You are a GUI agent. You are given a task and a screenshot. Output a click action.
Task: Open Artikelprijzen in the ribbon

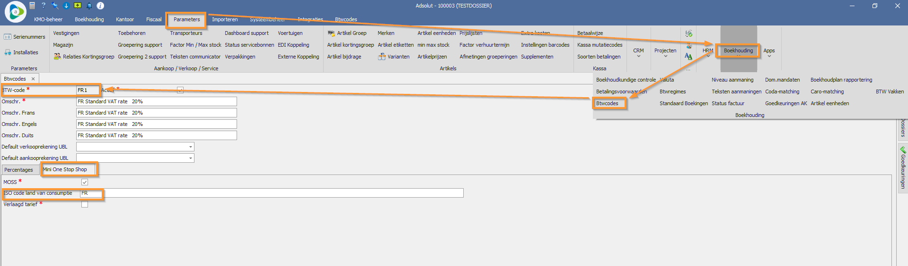click(x=432, y=57)
